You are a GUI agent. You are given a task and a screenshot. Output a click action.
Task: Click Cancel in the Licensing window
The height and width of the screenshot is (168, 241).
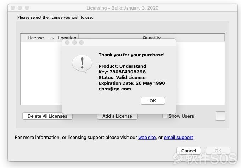click(189, 151)
